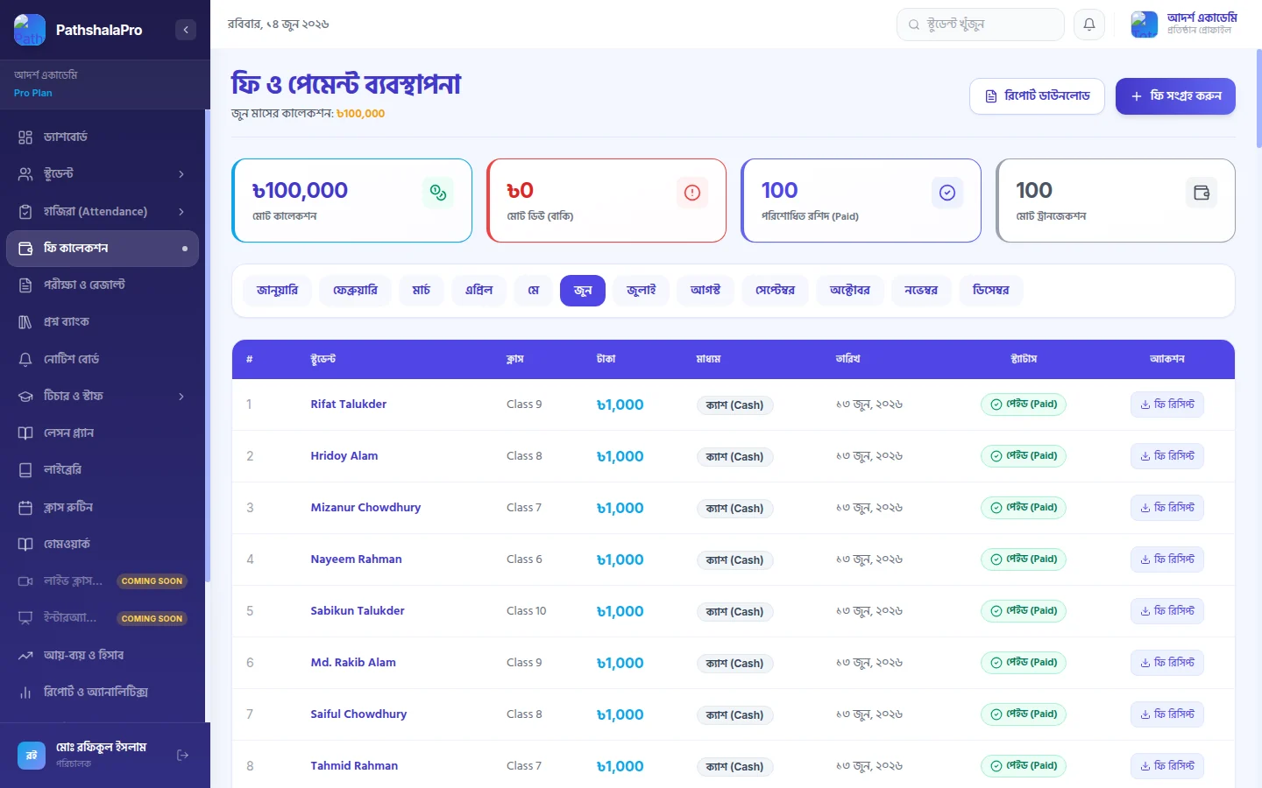1262x788 pixels.
Task: Click the PathshalaPro logo icon
Action: pos(30,30)
